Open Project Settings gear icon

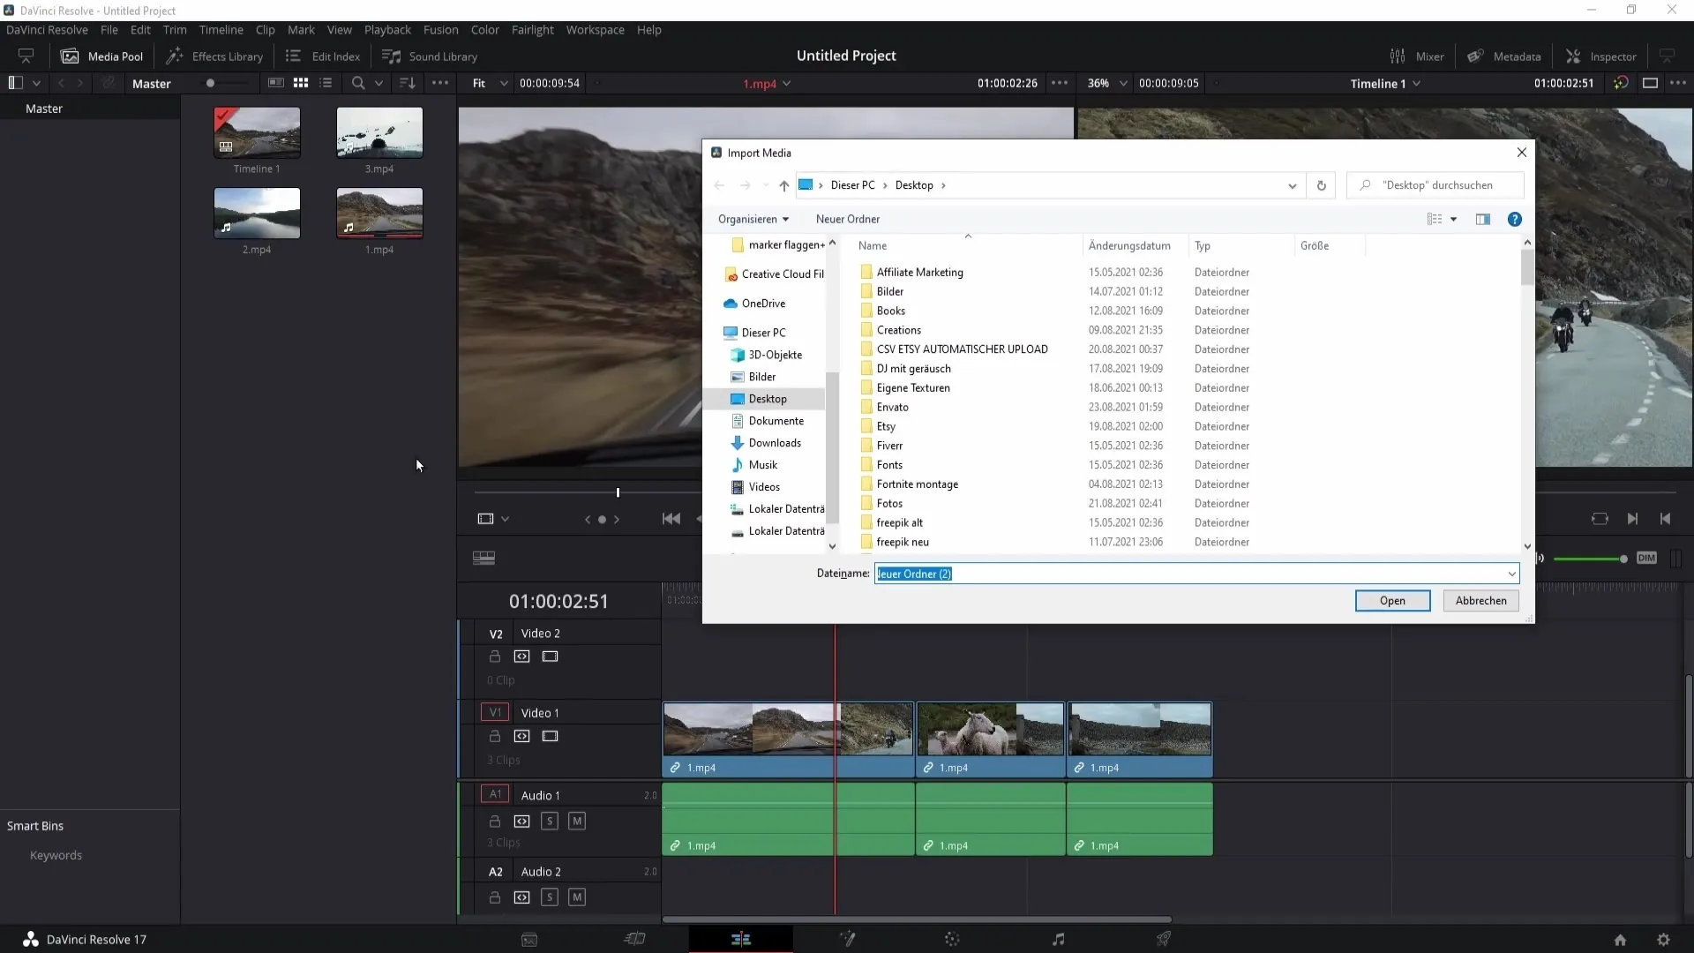coord(1663,940)
